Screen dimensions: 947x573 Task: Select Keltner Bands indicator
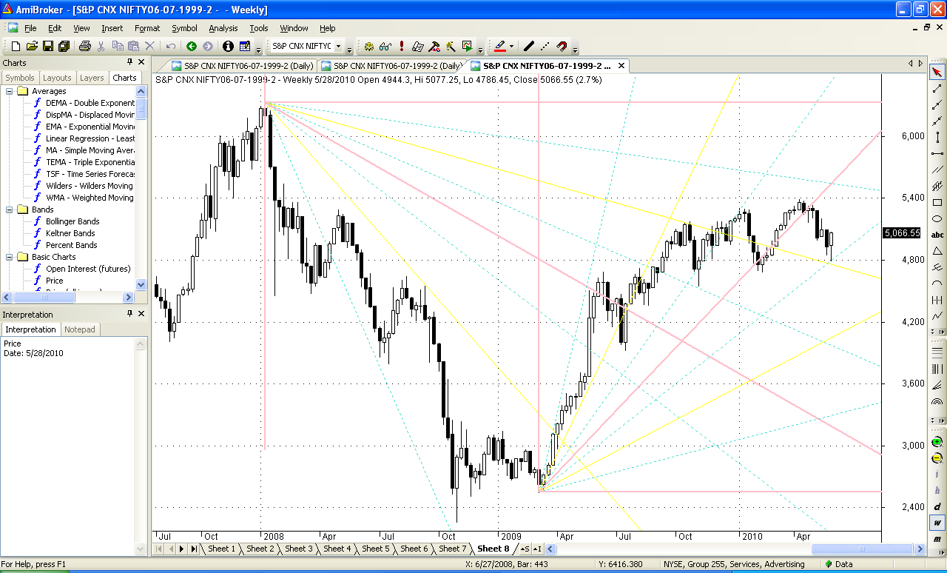coord(71,233)
